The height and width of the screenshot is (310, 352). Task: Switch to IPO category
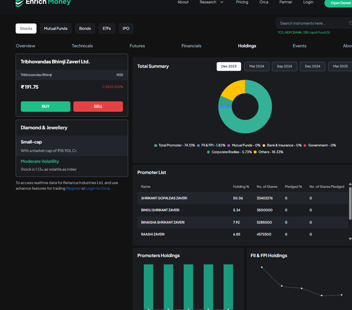pyautogui.click(x=126, y=29)
